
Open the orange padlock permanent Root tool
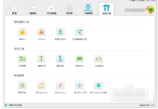coord(41,32)
